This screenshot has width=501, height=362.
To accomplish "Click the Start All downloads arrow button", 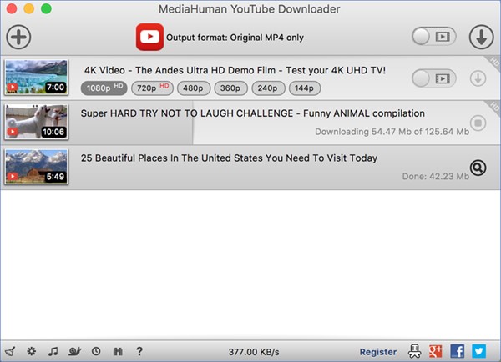I will click(x=481, y=37).
